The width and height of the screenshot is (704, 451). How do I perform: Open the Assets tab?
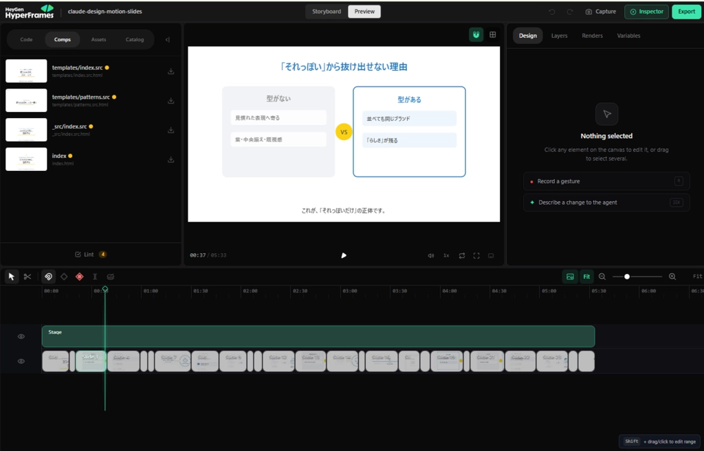pyautogui.click(x=98, y=39)
